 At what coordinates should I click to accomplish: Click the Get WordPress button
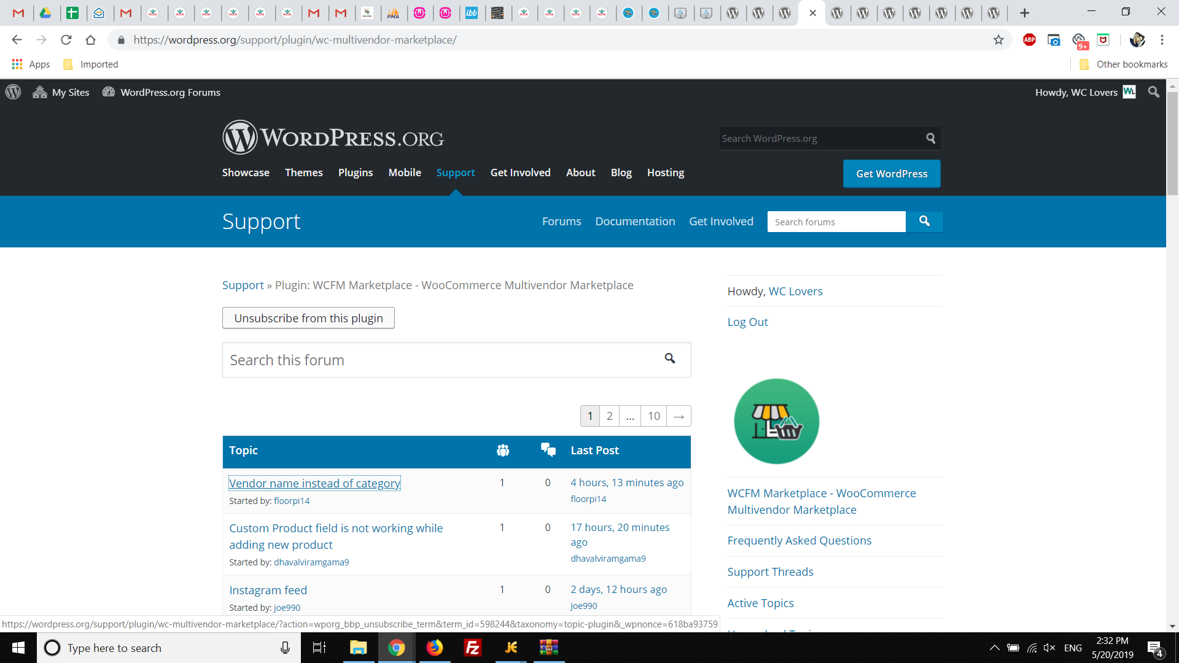(892, 174)
